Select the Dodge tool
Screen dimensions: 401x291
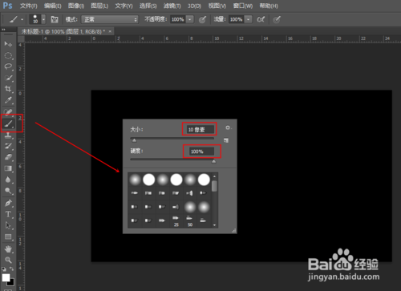(8, 191)
